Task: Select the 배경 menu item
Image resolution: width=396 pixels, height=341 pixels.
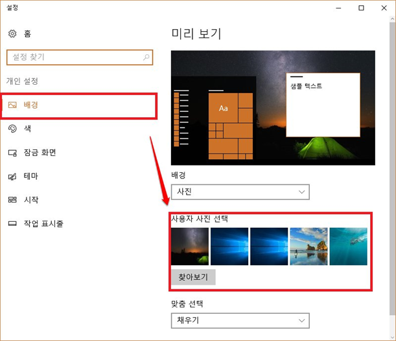Action: click(x=79, y=105)
